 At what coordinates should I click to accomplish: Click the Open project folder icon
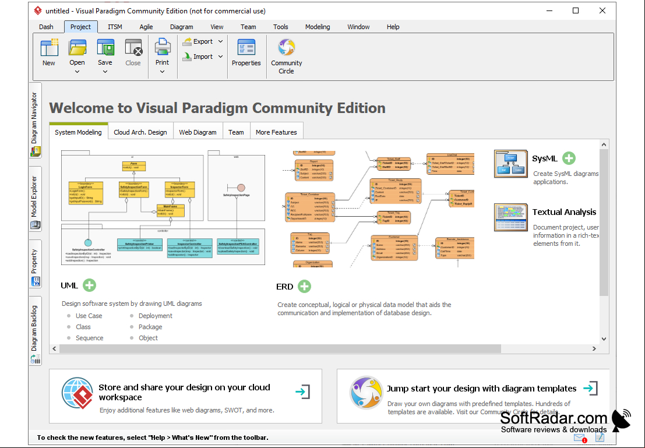(77, 47)
